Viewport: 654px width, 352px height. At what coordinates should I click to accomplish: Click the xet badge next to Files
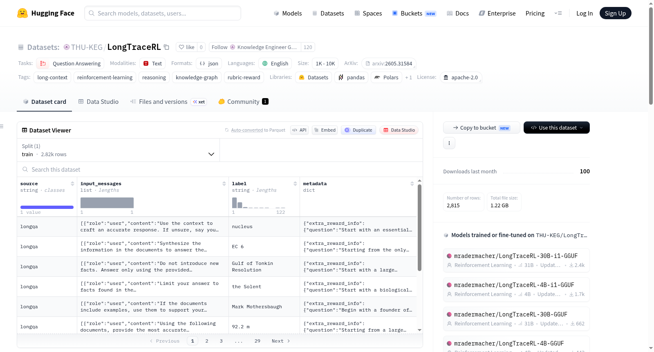[x=199, y=102]
